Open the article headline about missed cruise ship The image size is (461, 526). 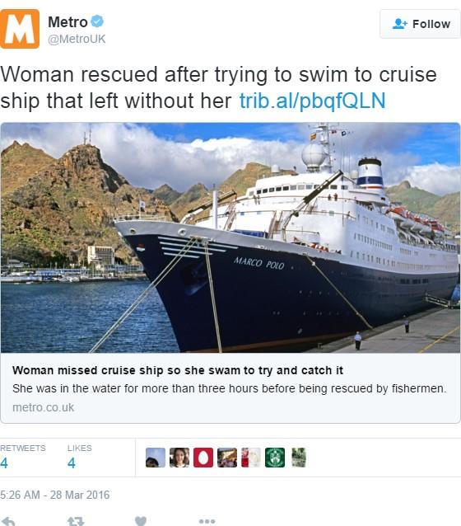pyautogui.click(x=178, y=370)
